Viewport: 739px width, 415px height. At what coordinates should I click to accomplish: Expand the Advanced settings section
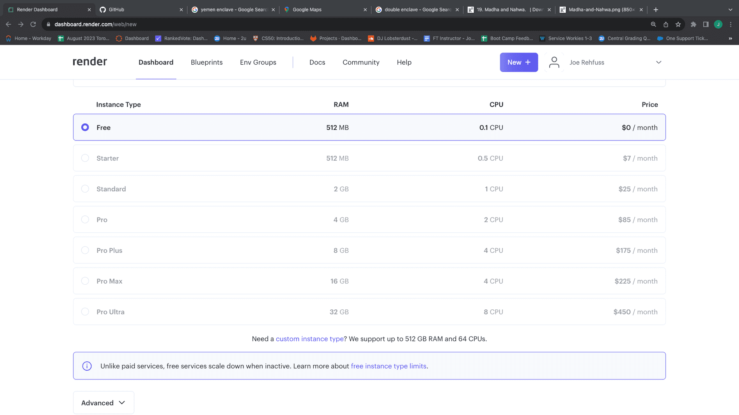103,403
